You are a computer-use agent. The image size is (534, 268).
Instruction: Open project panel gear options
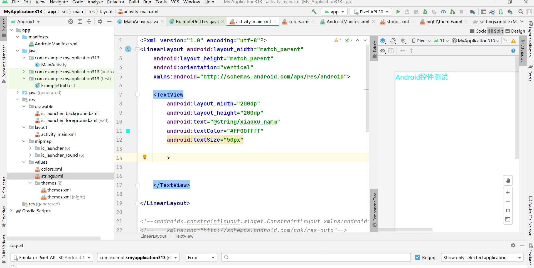pos(100,21)
